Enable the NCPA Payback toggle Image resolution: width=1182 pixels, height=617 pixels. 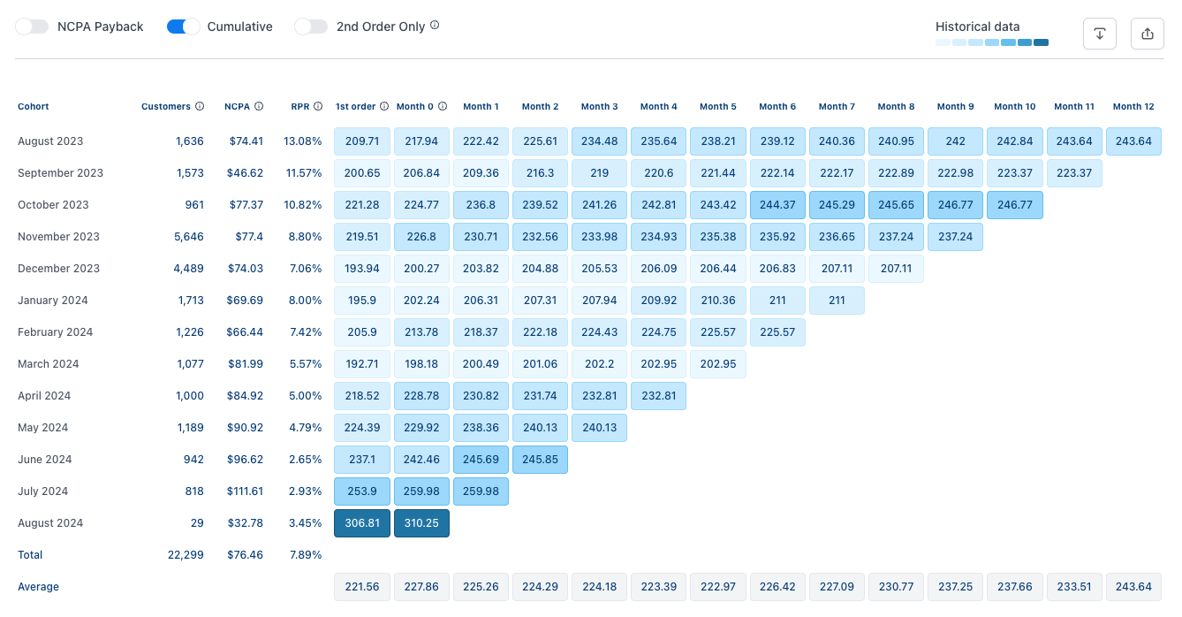click(32, 27)
